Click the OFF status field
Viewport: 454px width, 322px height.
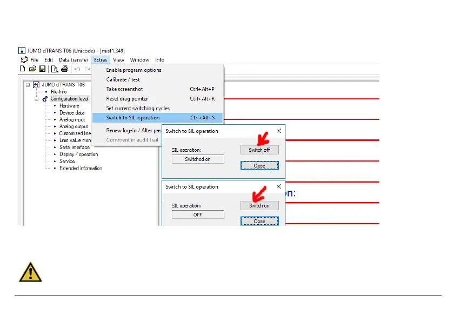198,214
